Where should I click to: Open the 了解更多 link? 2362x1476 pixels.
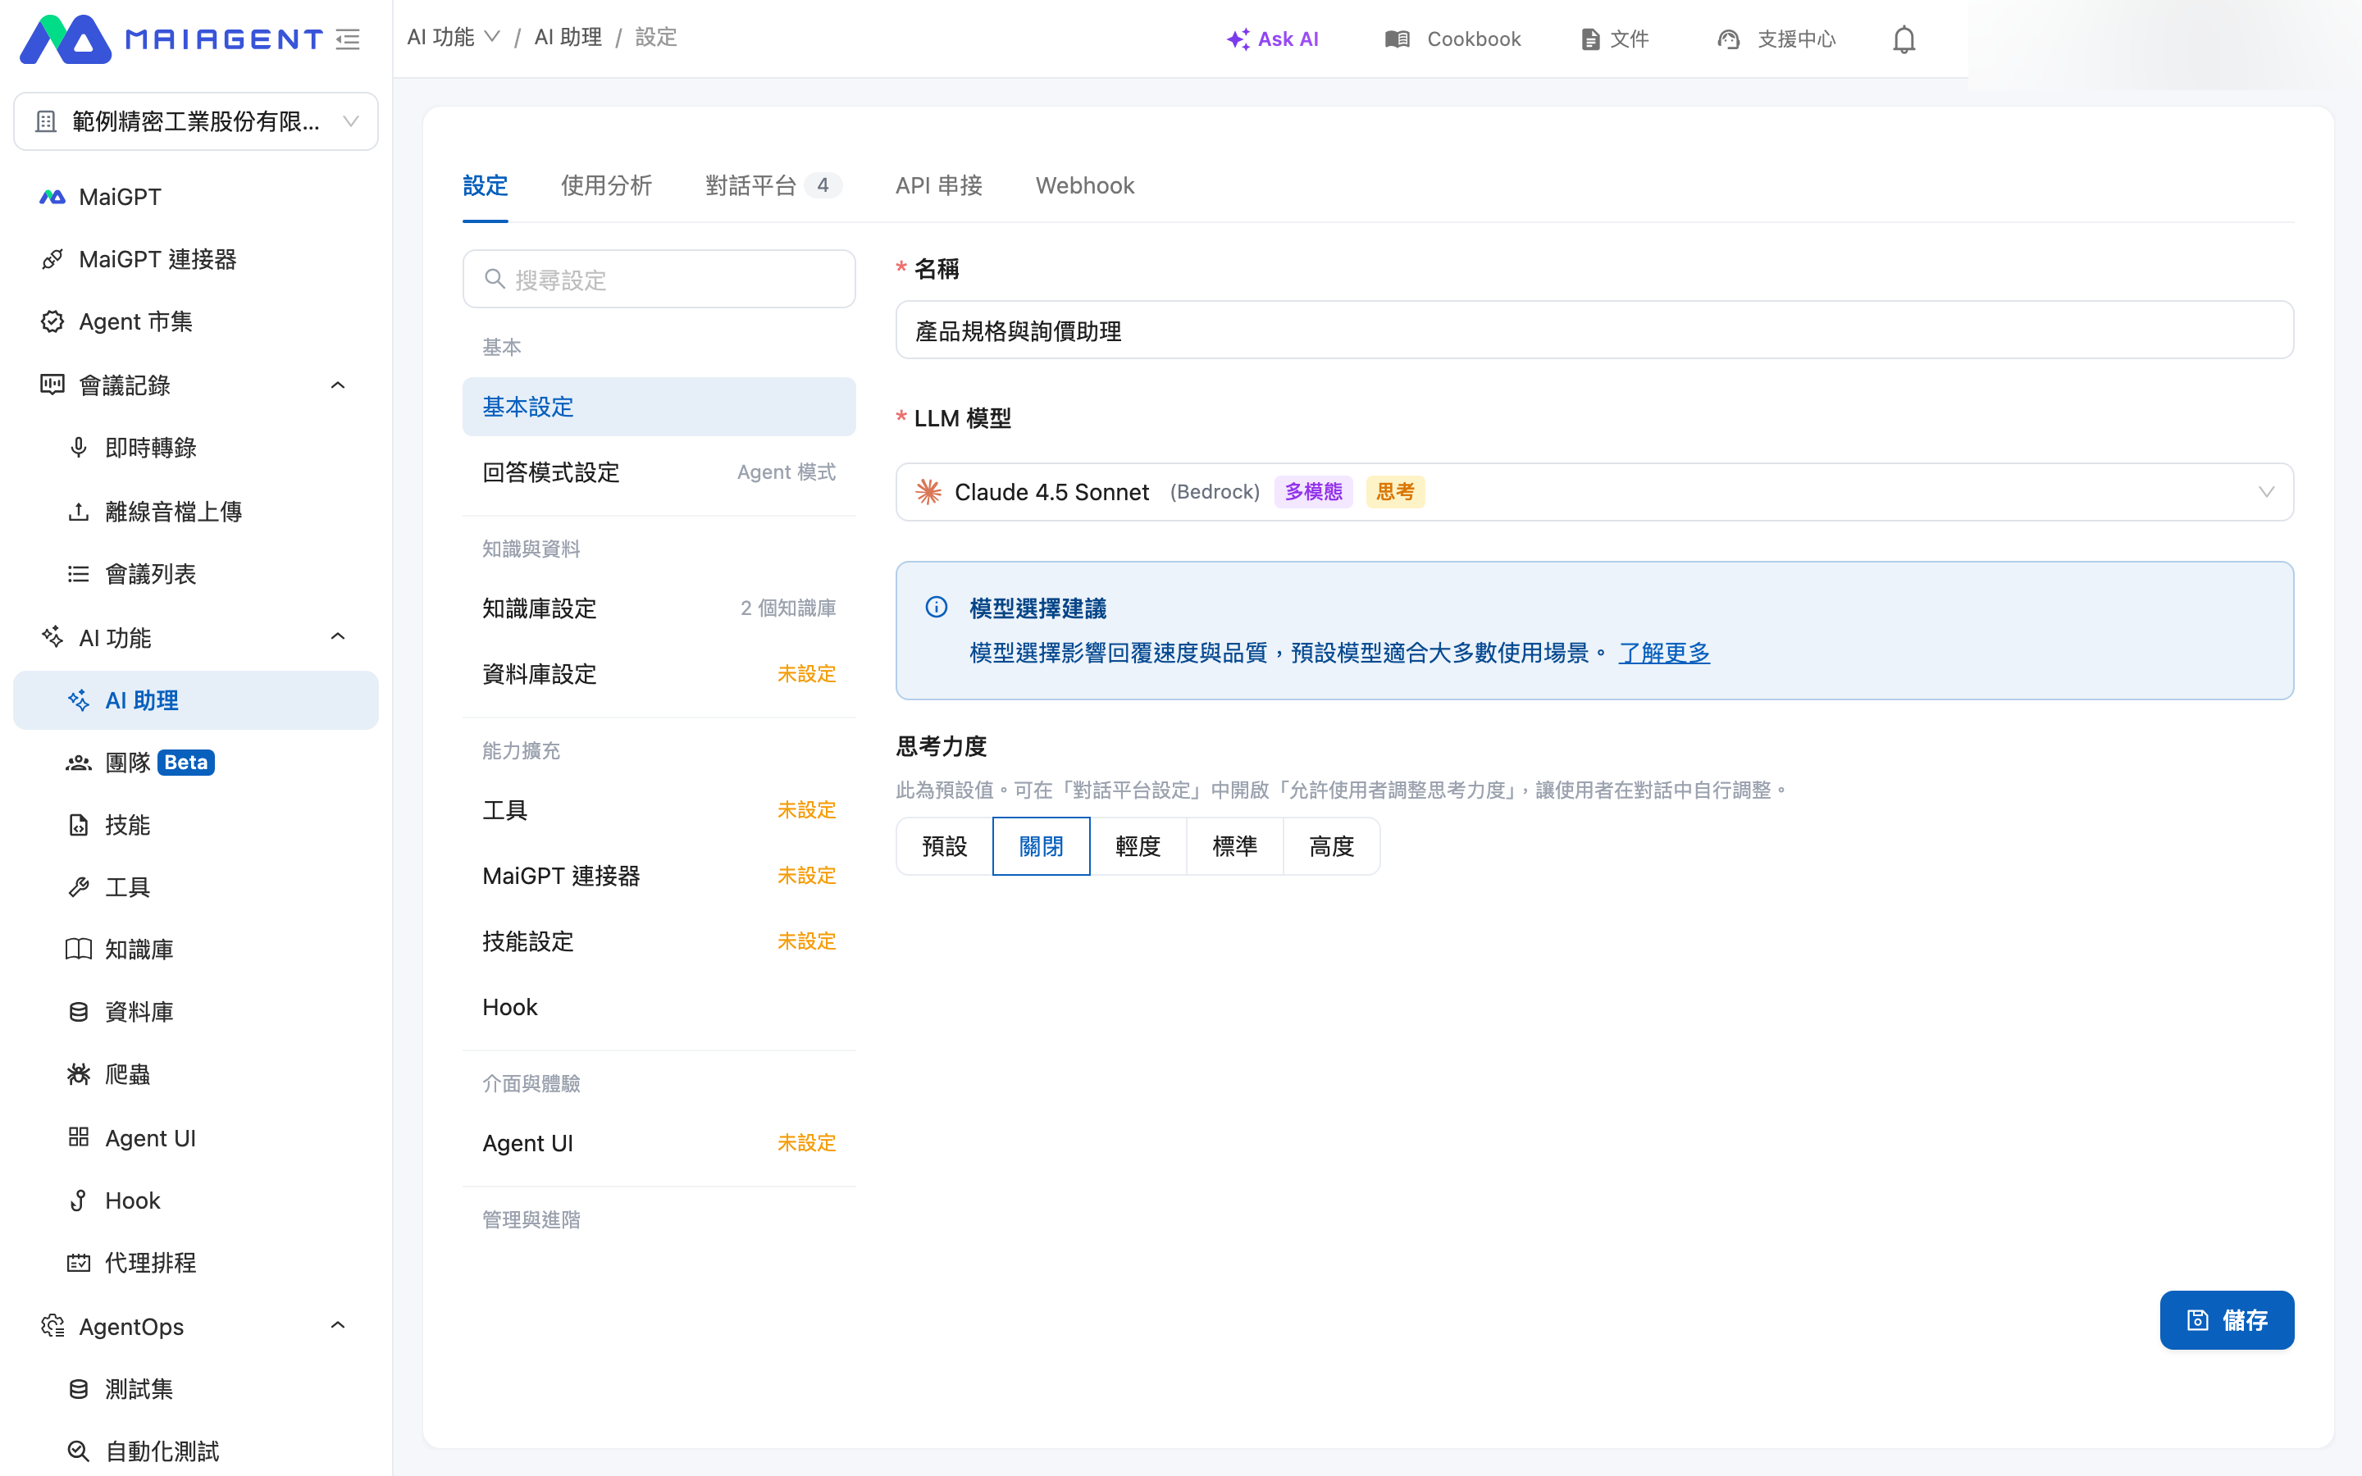coord(1664,653)
